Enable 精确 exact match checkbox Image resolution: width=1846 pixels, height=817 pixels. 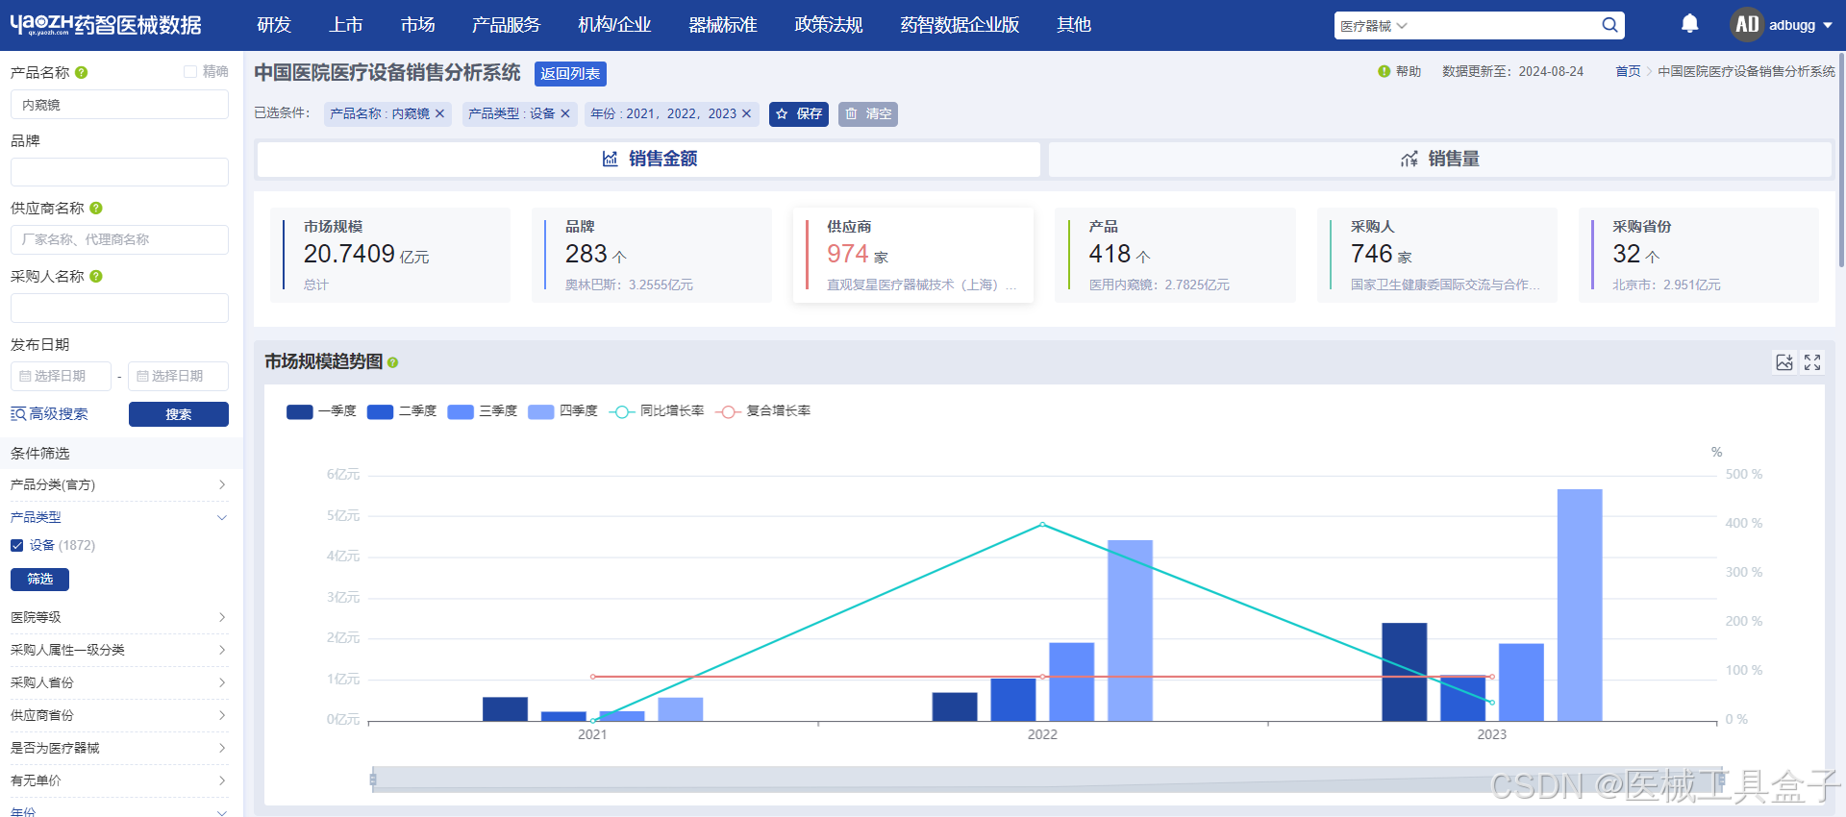point(190,71)
